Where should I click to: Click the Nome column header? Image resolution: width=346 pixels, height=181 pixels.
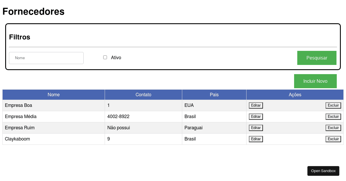(53, 95)
